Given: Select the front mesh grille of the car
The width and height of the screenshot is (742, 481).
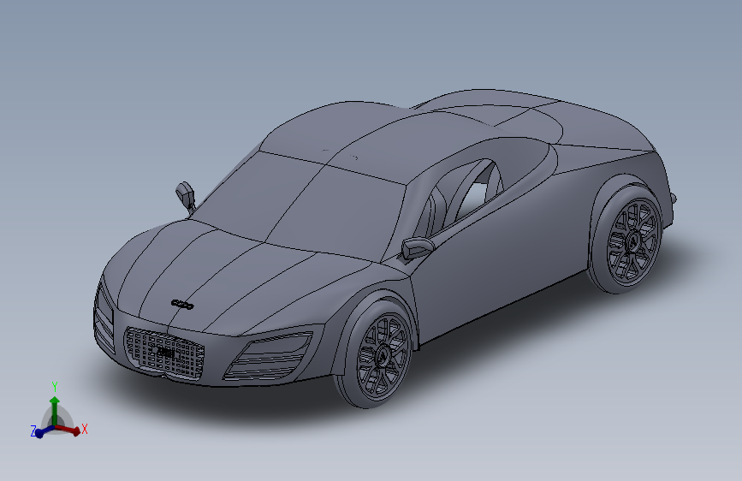Looking at the screenshot, I should pos(164,353).
